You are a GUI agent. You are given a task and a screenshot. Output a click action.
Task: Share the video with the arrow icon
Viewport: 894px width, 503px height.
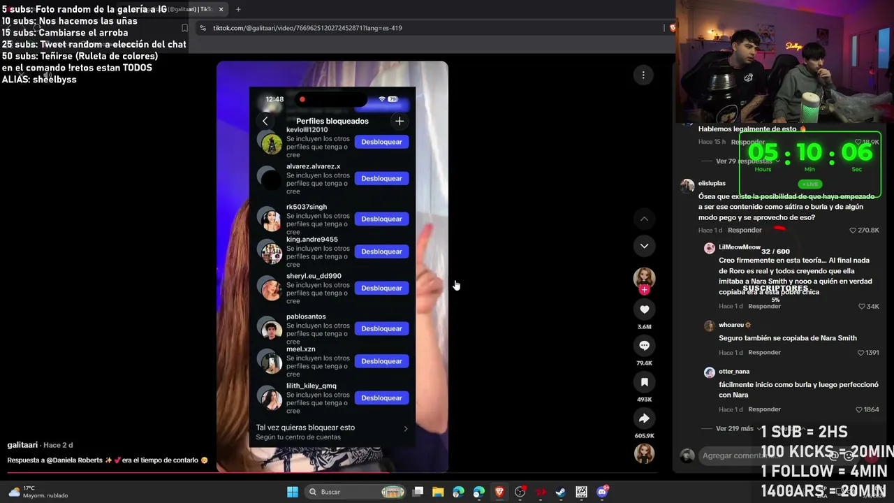(644, 418)
